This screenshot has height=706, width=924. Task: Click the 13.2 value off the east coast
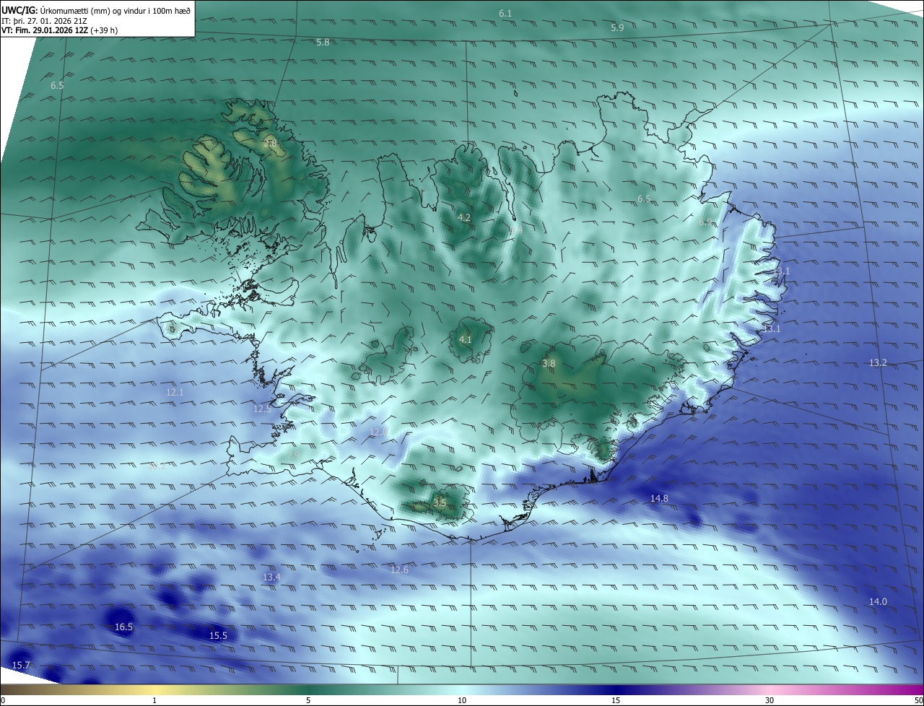(878, 363)
